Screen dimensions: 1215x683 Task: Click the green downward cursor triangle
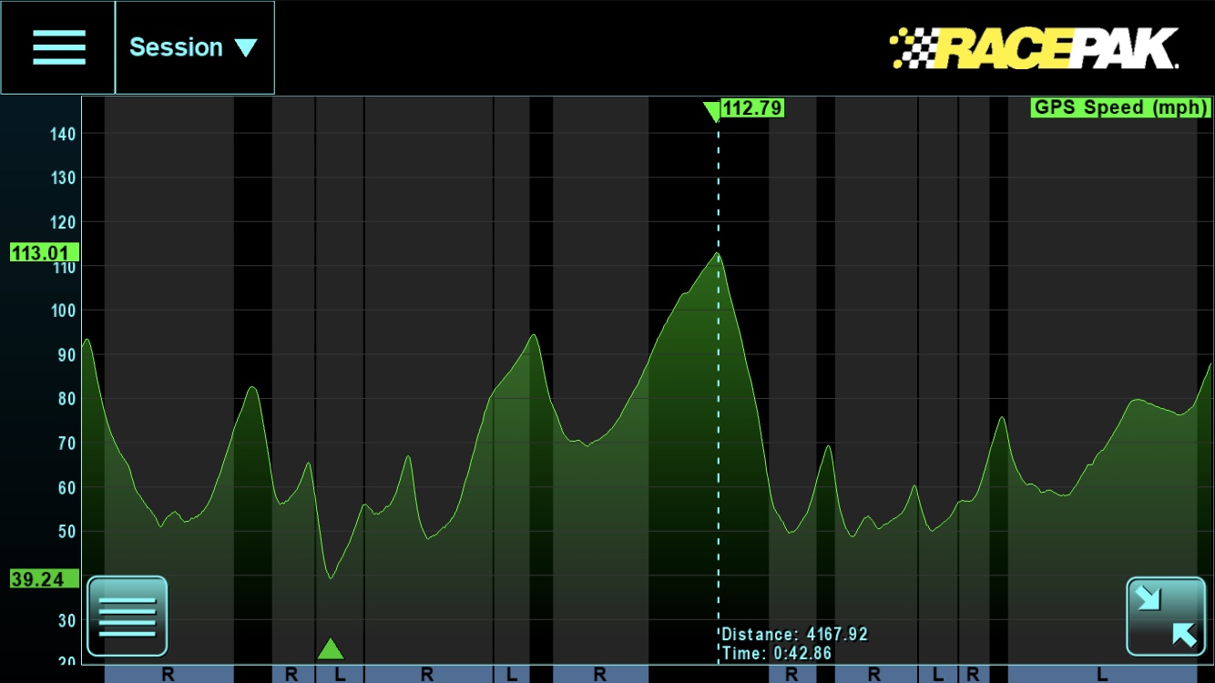click(711, 111)
